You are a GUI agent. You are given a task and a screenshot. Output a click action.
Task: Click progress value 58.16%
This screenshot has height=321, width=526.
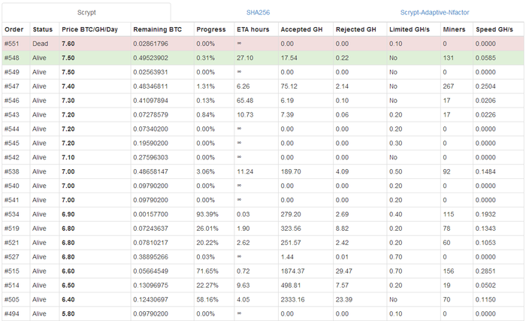[x=207, y=299]
